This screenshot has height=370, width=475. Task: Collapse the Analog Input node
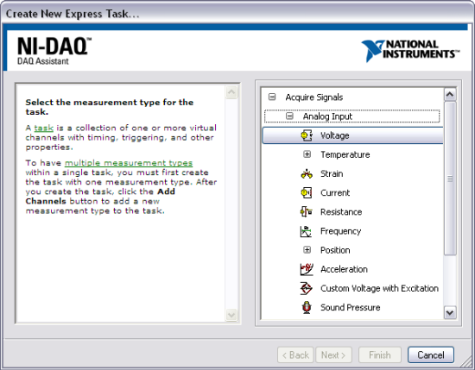(x=289, y=116)
